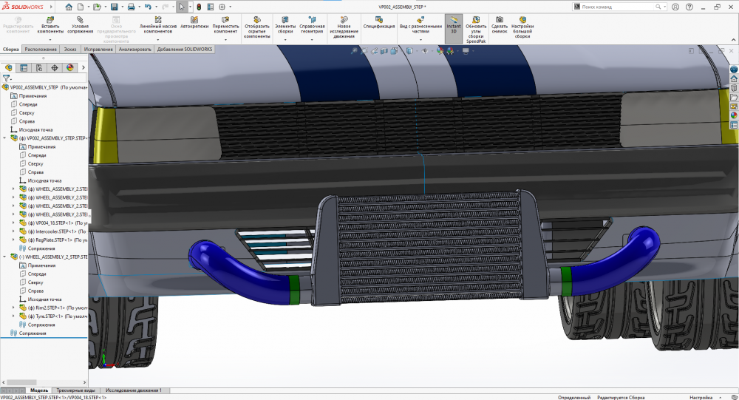
Task: Switch to the Эскиз ribbon tab
Action: (70, 50)
